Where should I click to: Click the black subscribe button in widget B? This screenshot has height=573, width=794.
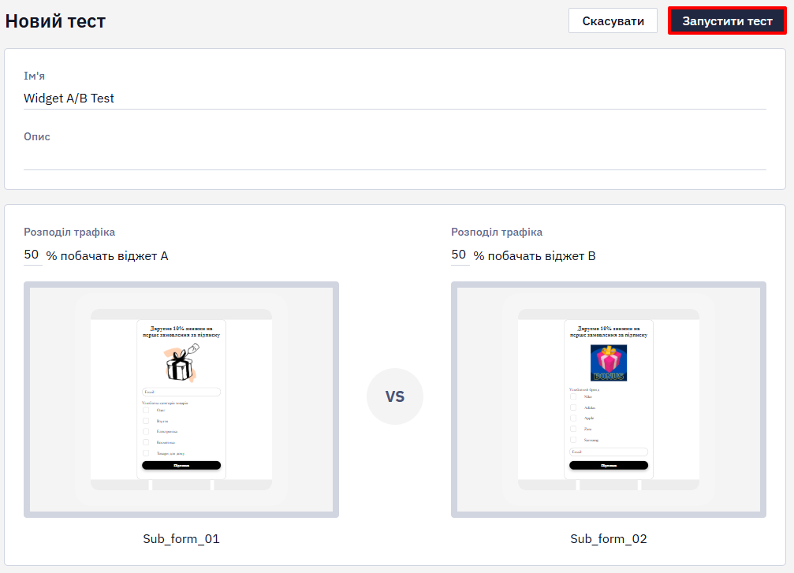(x=609, y=465)
